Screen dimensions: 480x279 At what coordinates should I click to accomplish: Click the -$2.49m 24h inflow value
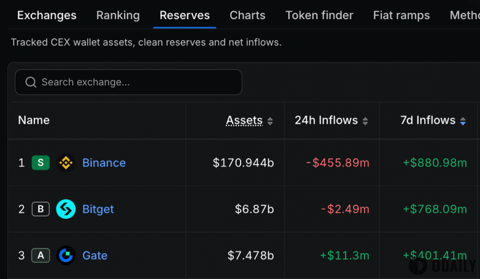[345, 209]
